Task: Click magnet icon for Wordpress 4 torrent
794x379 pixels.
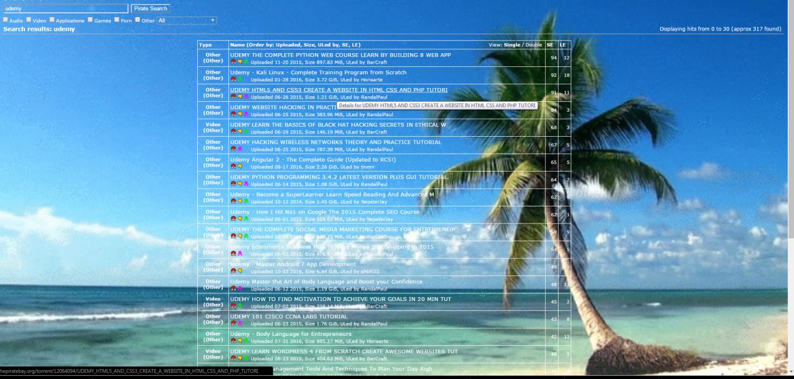Action: [x=233, y=357]
